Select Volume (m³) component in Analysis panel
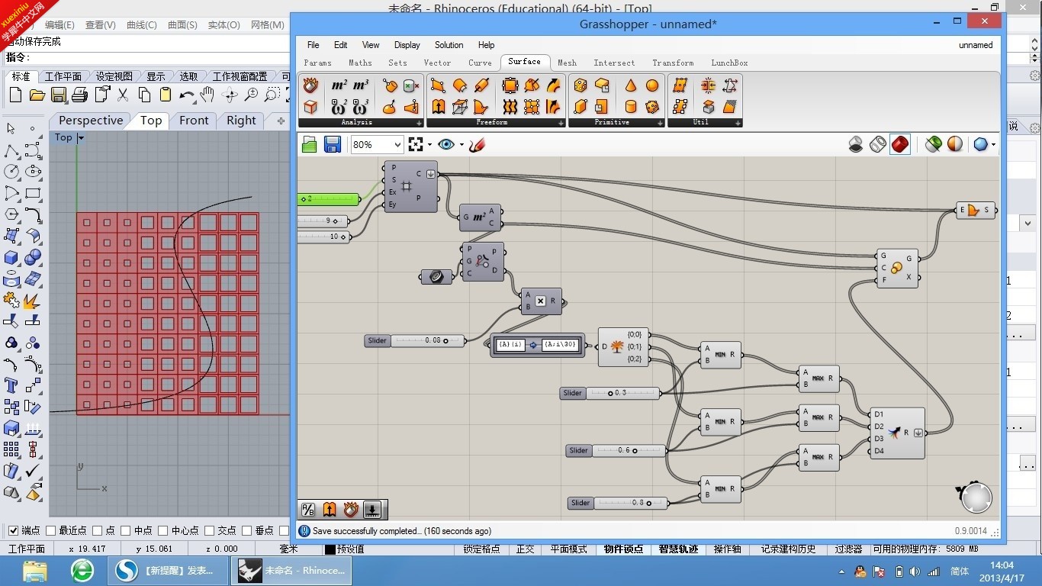The image size is (1042, 586). coord(361,85)
